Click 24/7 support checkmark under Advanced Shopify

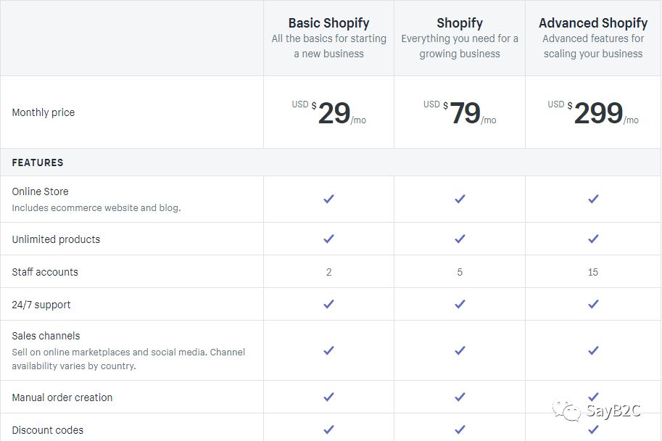tap(593, 304)
